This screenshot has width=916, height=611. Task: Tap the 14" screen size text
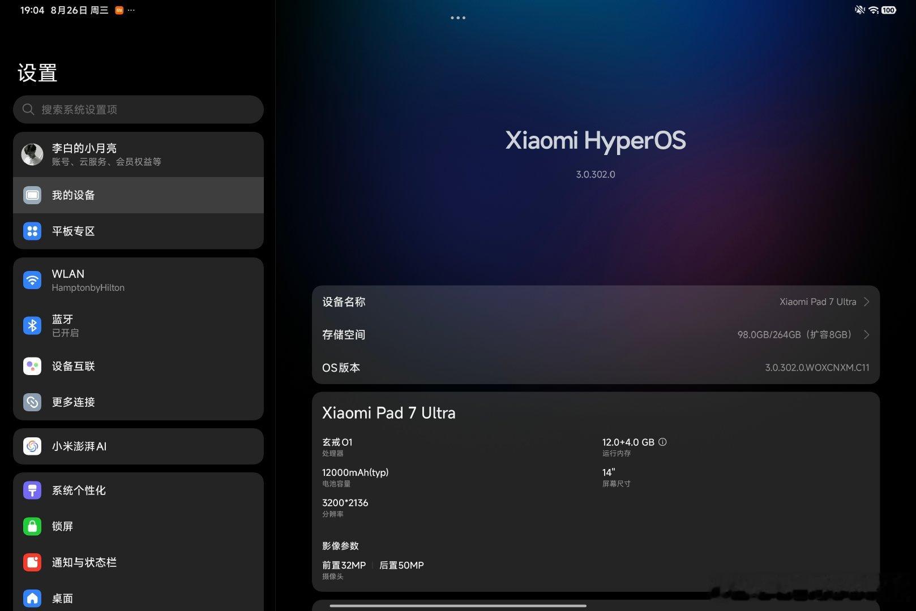609,472
